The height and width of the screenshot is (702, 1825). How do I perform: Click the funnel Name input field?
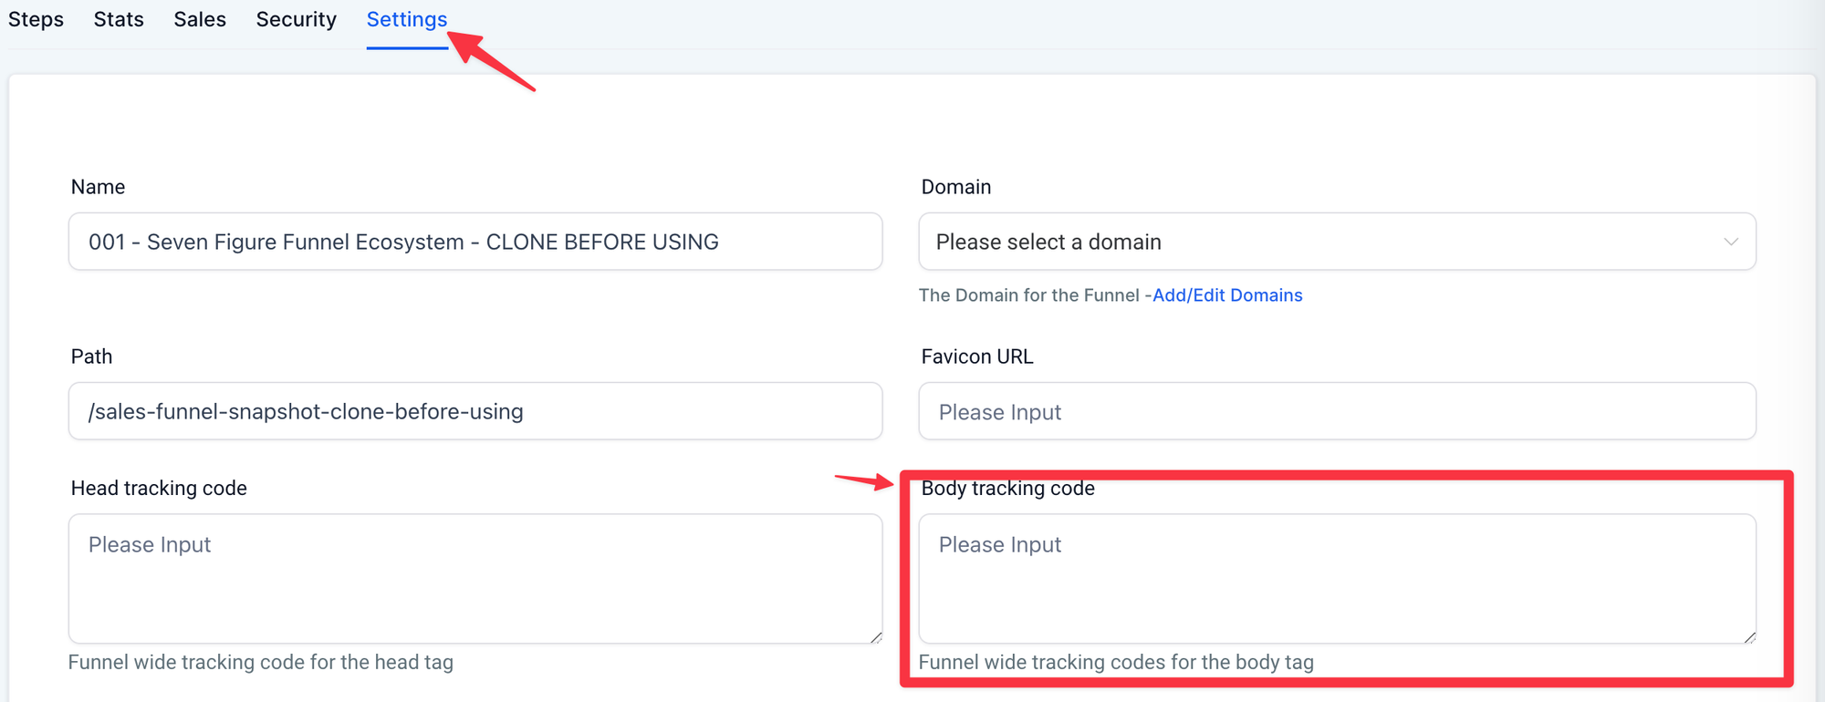474,242
